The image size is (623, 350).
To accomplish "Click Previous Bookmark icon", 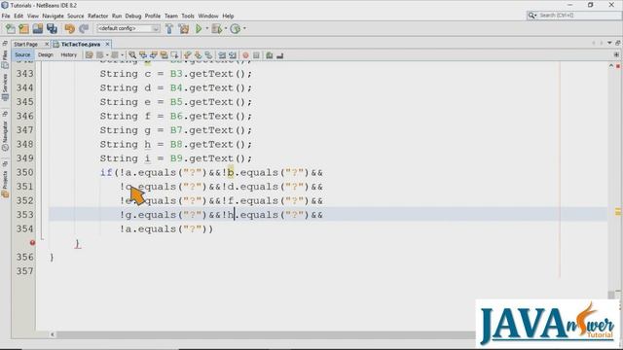I will pyautogui.click(x=188, y=55).
